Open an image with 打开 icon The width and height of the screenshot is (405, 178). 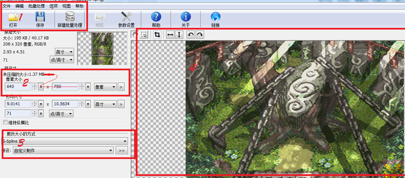pyautogui.click(x=13, y=17)
